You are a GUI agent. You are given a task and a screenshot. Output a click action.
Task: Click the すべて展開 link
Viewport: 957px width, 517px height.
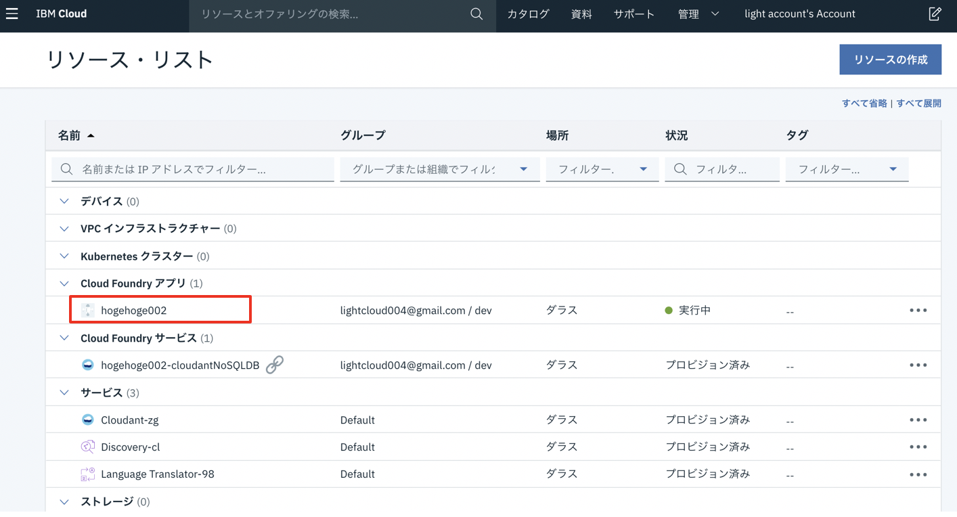click(918, 104)
